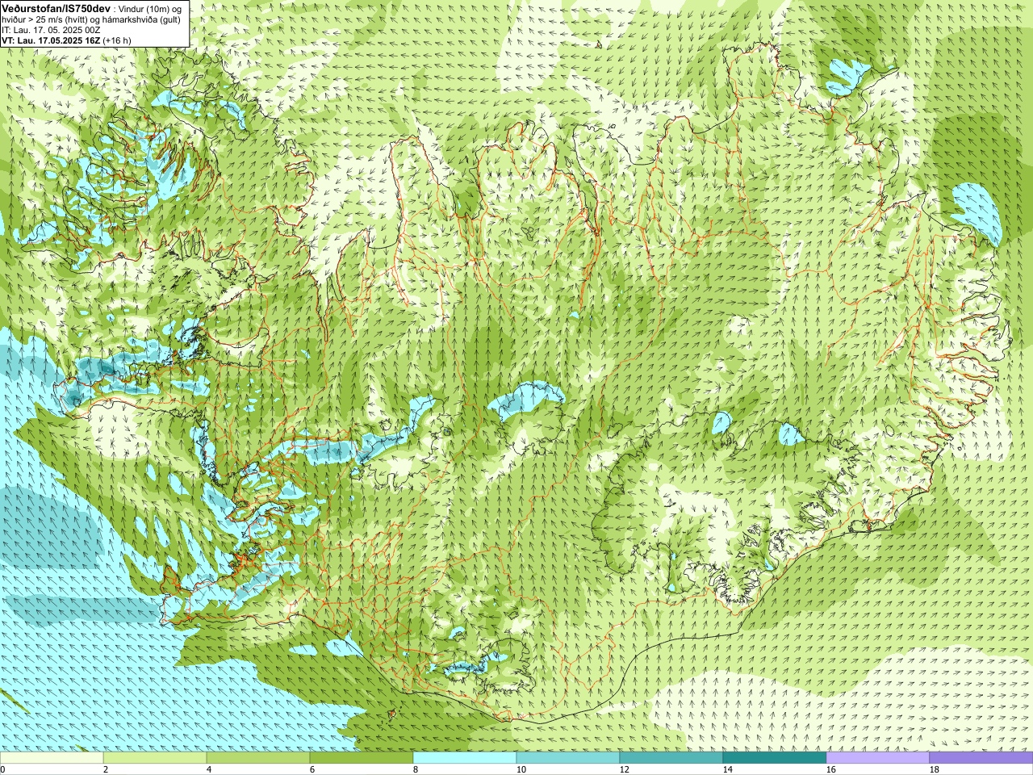Click the medium green 4–6 m/s legend swatch
The width and height of the screenshot is (1033, 775).
click(258, 758)
